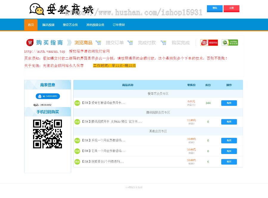Buy the 腾讯视频月卡 product

click(x=229, y=122)
